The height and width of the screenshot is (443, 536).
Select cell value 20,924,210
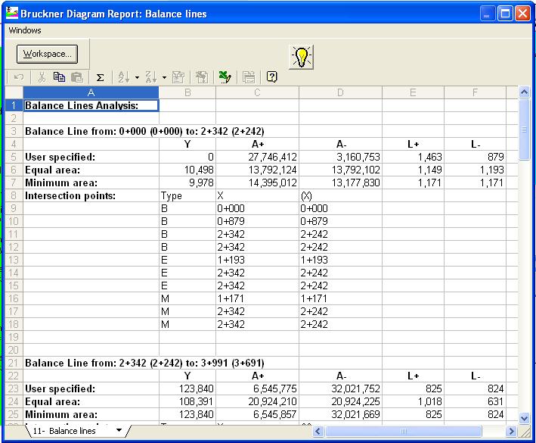pos(257,401)
